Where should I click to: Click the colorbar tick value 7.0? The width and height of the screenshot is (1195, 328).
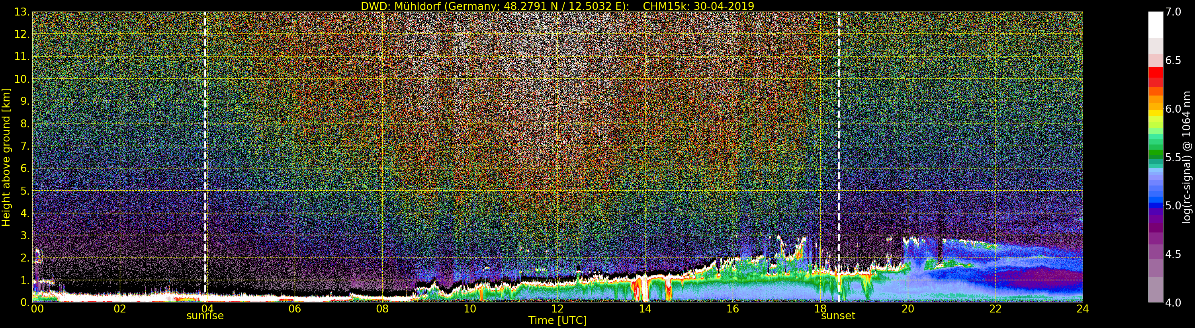tap(1173, 12)
